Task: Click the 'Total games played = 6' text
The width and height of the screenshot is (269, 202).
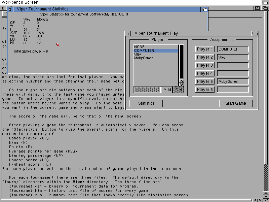Action: tap(31, 52)
